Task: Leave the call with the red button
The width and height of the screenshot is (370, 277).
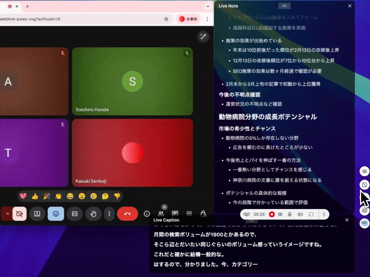Action: 128,214
